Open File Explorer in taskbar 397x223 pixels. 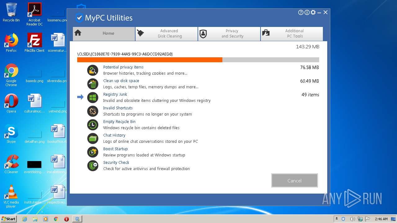tap(35, 219)
